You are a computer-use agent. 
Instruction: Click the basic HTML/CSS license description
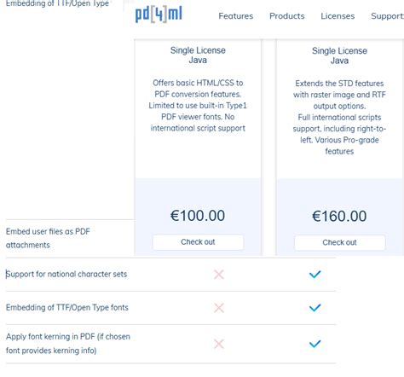[198, 106]
